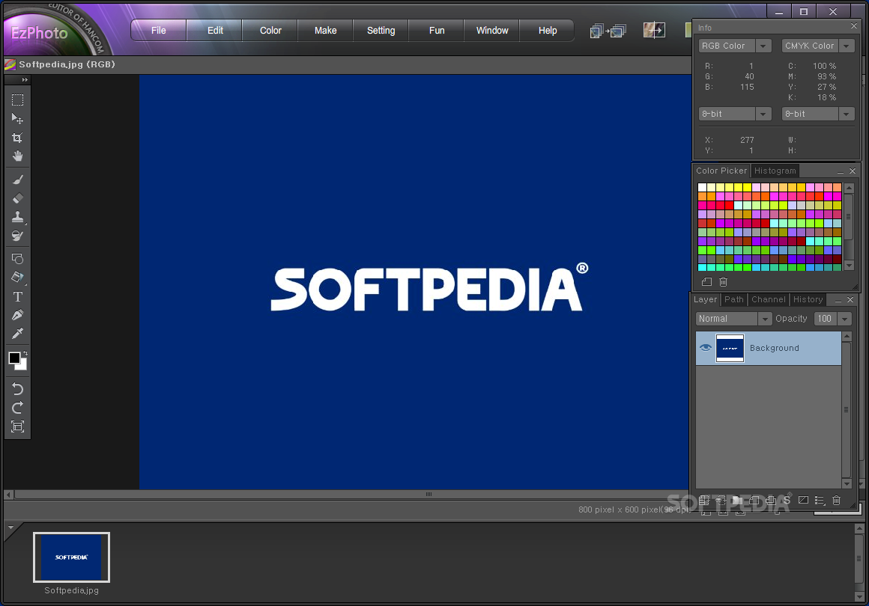Click the Redo arrow in toolbox
The image size is (869, 606).
click(18, 408)
